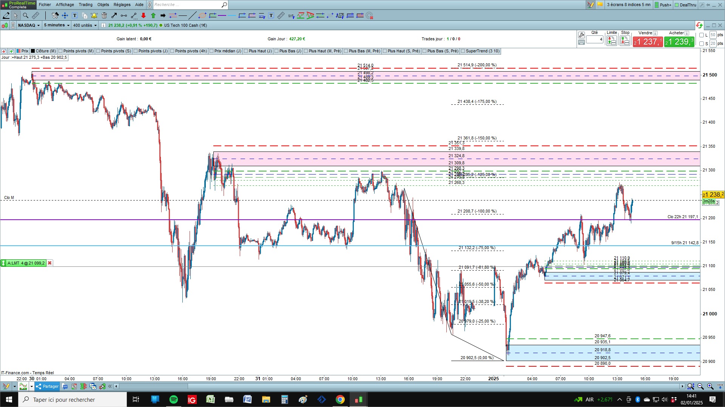Open the Trading menu
This screenshot has width=725, height=407.
click(x=85, y=5)
